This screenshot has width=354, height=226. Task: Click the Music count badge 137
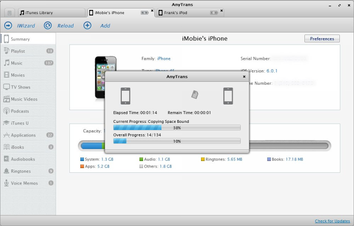tap(49, 63)
